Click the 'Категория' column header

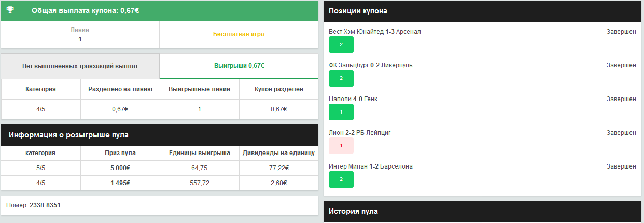tap(40, 89)
